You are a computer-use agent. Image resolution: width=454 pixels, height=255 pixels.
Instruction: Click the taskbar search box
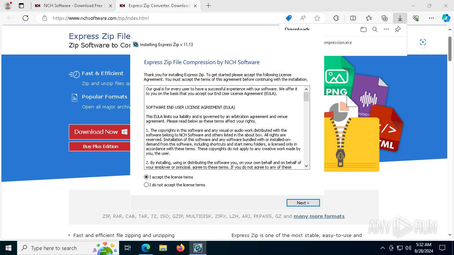(x=69, y=248)
